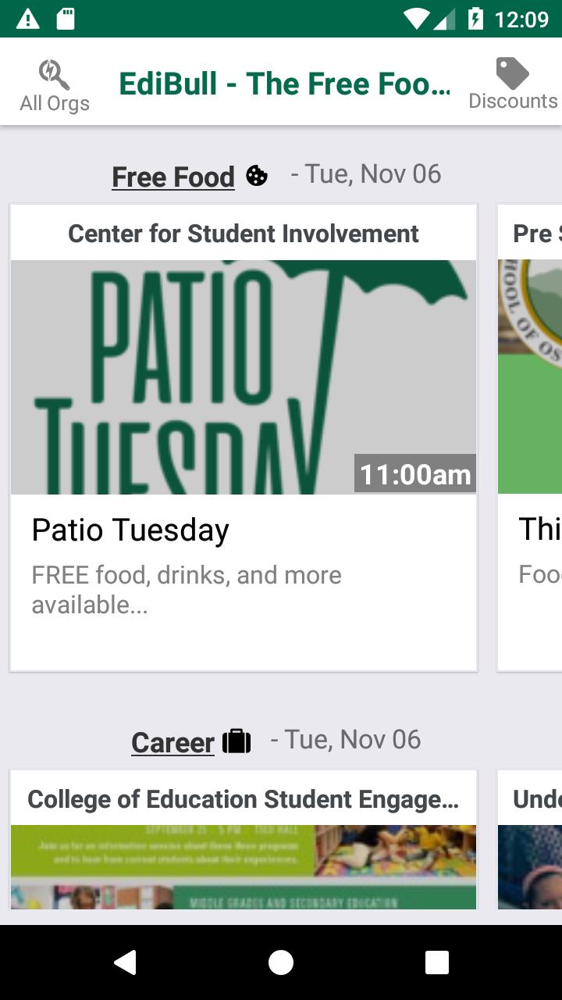This screenshot has width=562, height=1000.
Task: Open College of Education Student Engagement card
Action: pos(244,799)
